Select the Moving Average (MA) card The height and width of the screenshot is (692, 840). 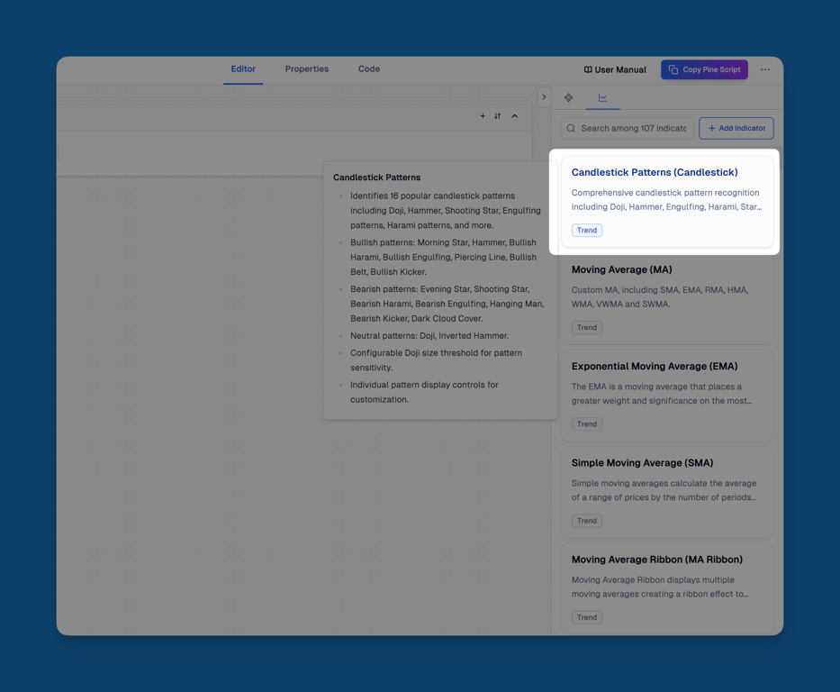click(x=667, y=298)
